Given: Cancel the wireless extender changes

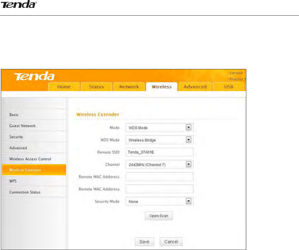Looking at the screenshot, I should (171, 242).
